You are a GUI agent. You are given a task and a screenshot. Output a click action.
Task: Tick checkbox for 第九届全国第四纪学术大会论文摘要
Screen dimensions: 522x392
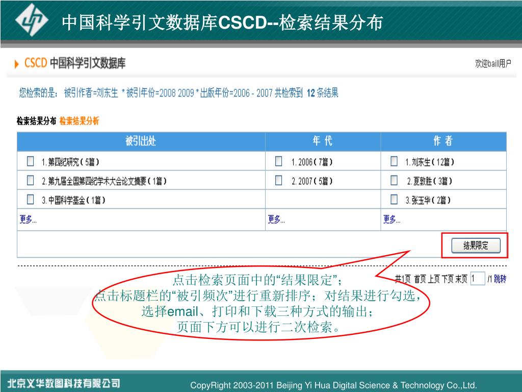(30, 180)
